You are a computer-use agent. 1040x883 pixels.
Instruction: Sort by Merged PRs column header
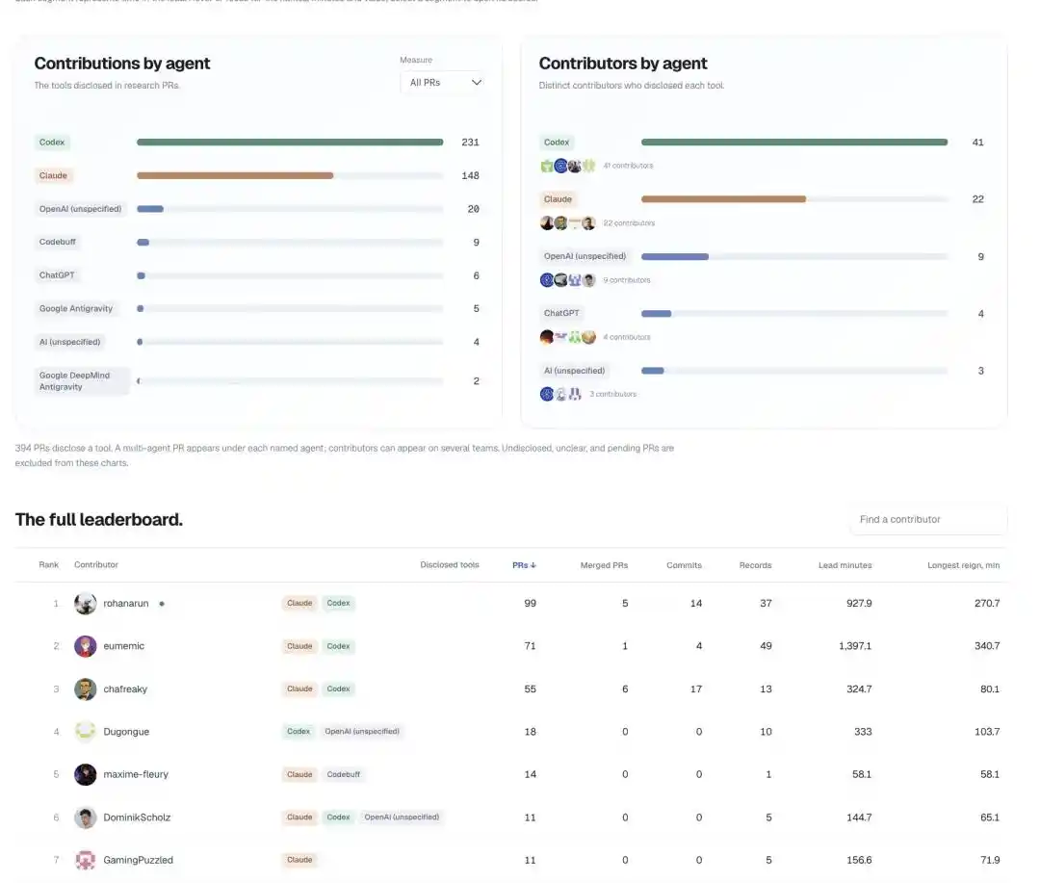point(604,565)
